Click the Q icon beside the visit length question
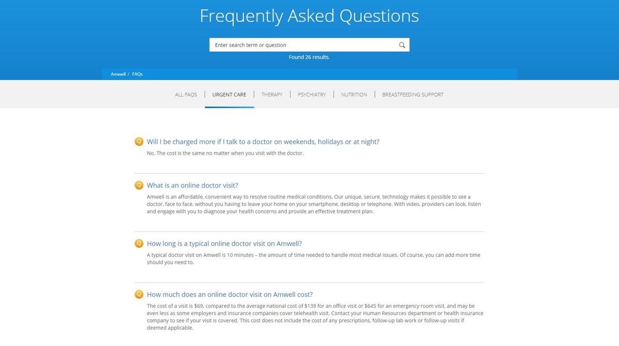Image resolution: width=619 pixels, height=346 pixels. click(138, 243)
